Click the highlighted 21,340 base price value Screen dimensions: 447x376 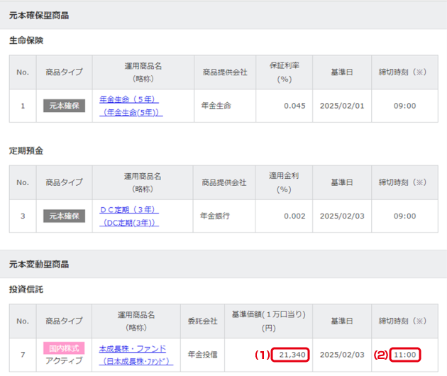point(292,354)
